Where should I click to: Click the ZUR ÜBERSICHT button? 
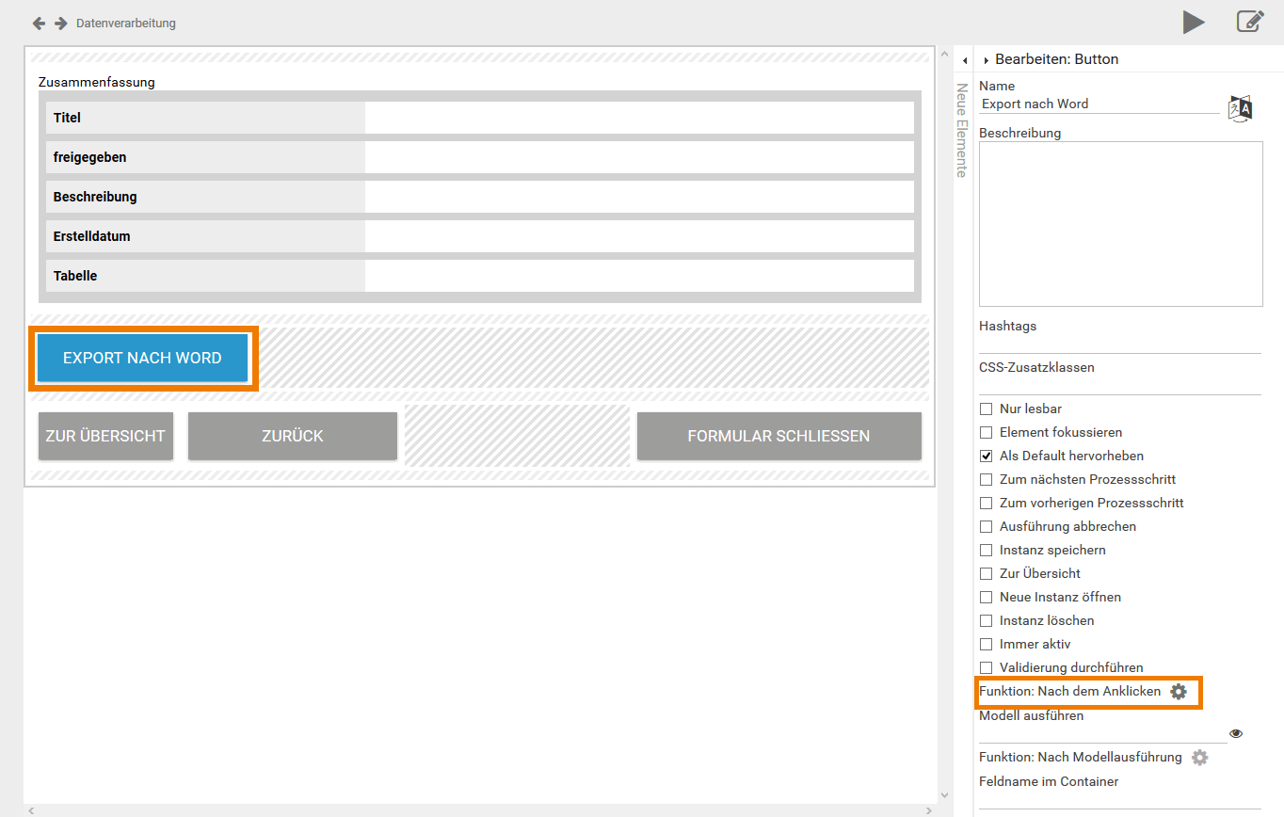pyautogui.click(x=105, y=436)
